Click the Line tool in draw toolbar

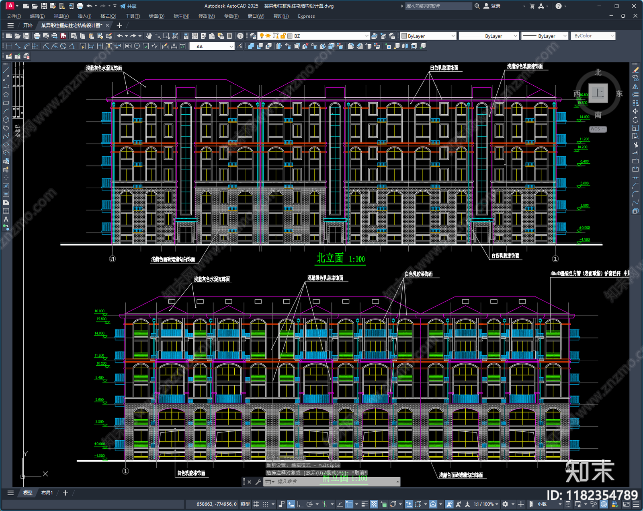tap(6, 70)
